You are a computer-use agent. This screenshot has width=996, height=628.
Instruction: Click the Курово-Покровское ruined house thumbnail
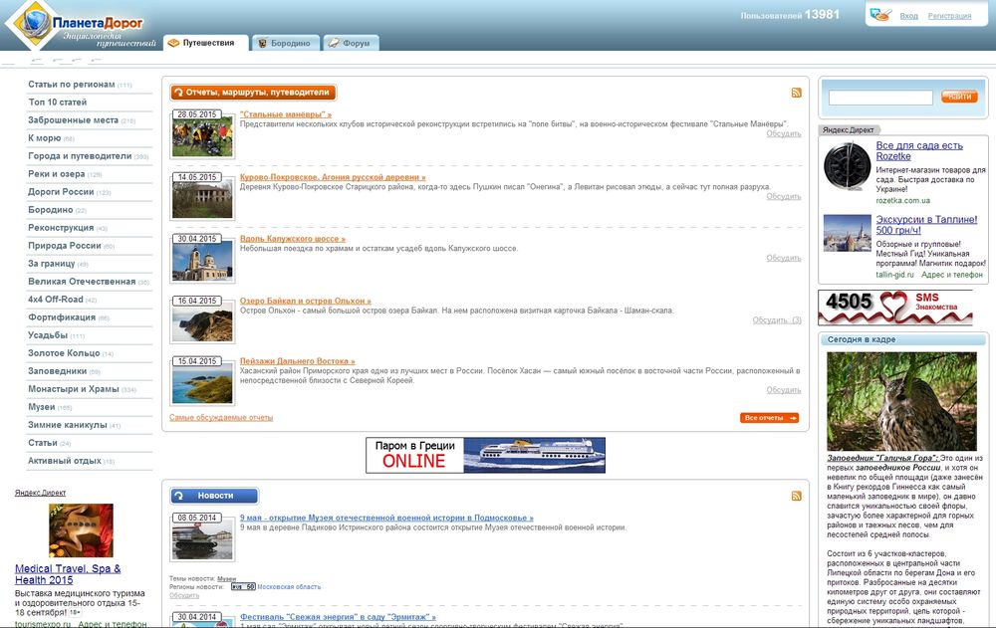click(x=202, y=199)
